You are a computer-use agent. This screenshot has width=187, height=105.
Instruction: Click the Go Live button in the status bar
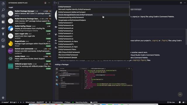coord(171,102)
